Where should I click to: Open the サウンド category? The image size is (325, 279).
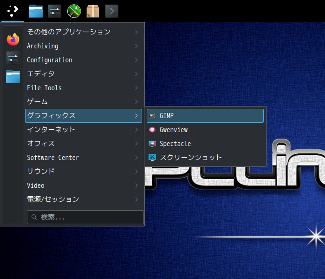click(84, 172)
